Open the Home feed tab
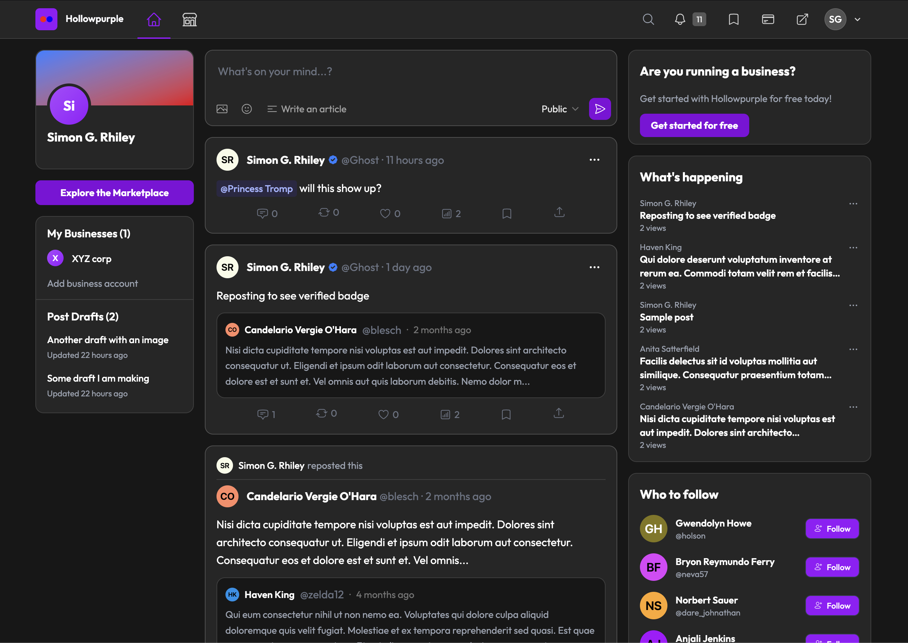The width and height of the screenshot is (908, 643). (154, 19)
